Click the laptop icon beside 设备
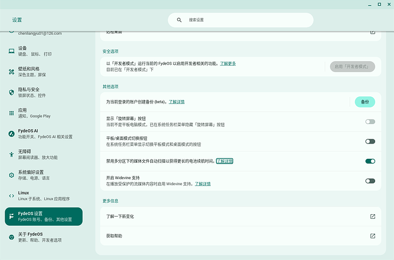The image size is (394, 260). click(11, 51)
